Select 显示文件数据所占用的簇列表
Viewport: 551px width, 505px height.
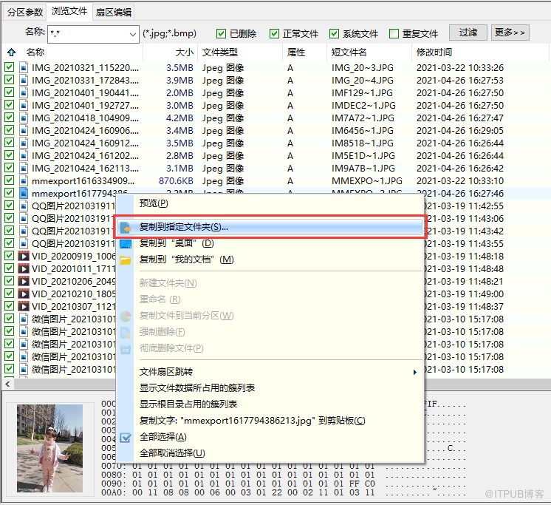point(197,388)
